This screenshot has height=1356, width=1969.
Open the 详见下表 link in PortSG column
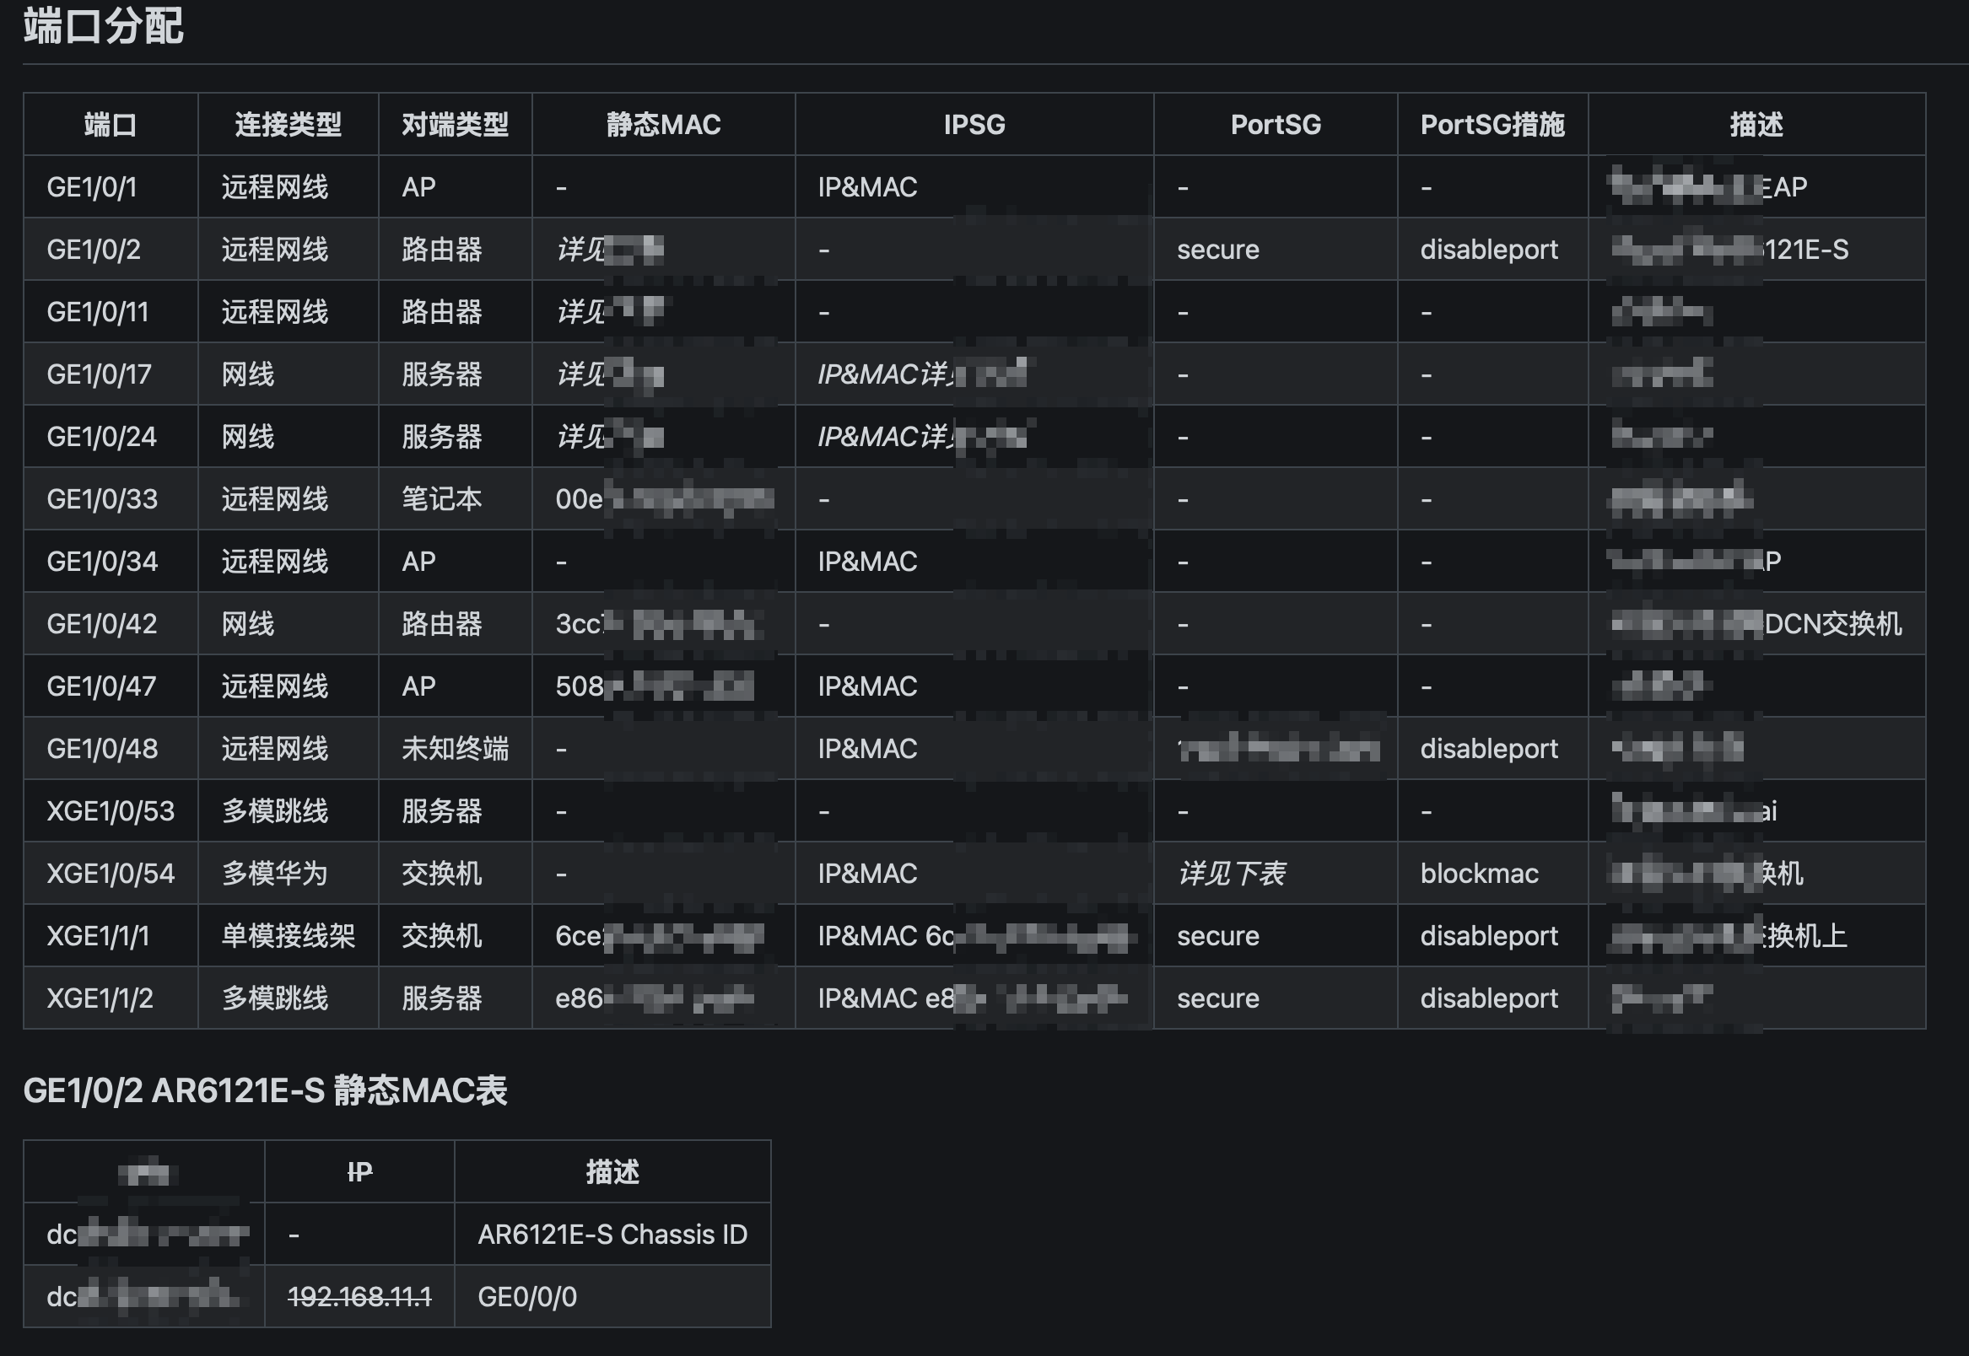tap(1231, 874)
